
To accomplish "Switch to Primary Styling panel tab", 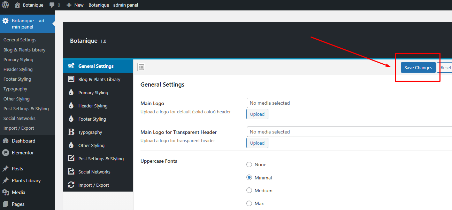I will [x=98, y=92].
